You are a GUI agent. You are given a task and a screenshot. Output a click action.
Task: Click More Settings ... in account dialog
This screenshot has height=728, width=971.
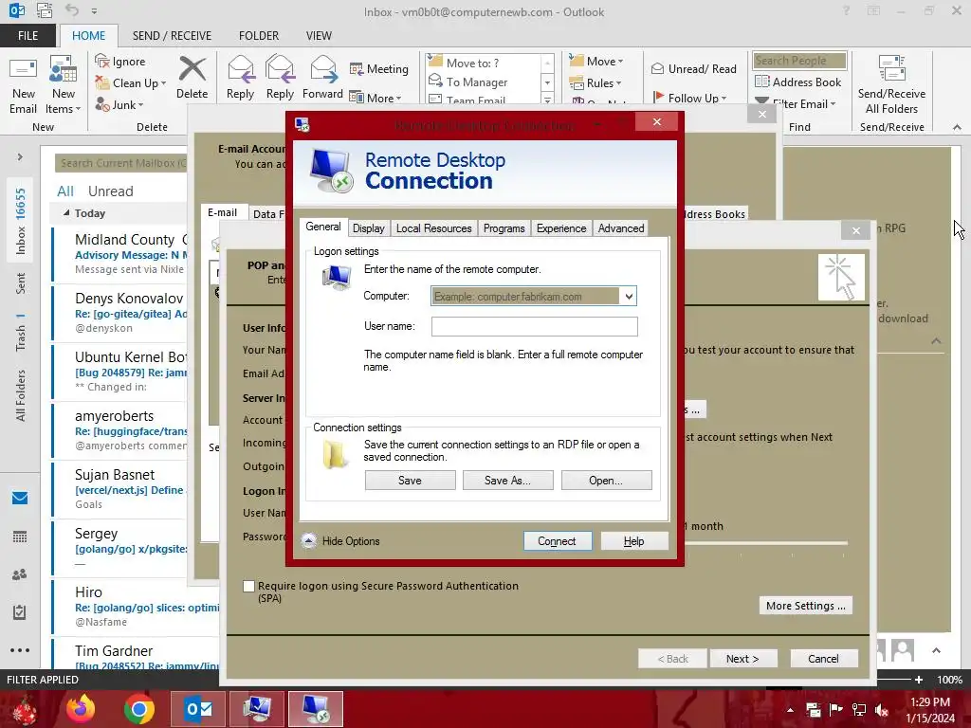click(806, 606)
